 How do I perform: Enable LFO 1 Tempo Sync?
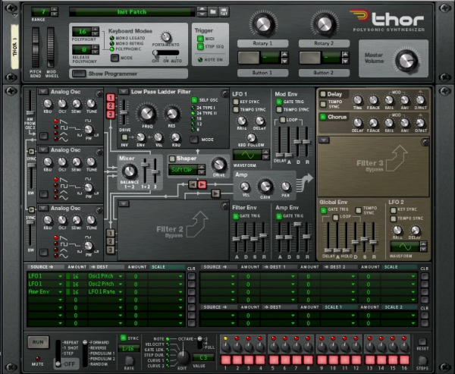236,109
